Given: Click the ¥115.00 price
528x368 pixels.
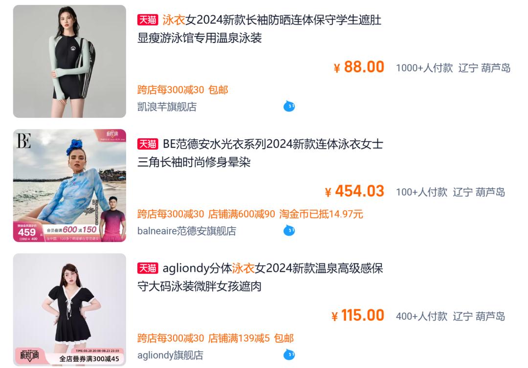Looking at the screenshot, I should pos(357,316).
